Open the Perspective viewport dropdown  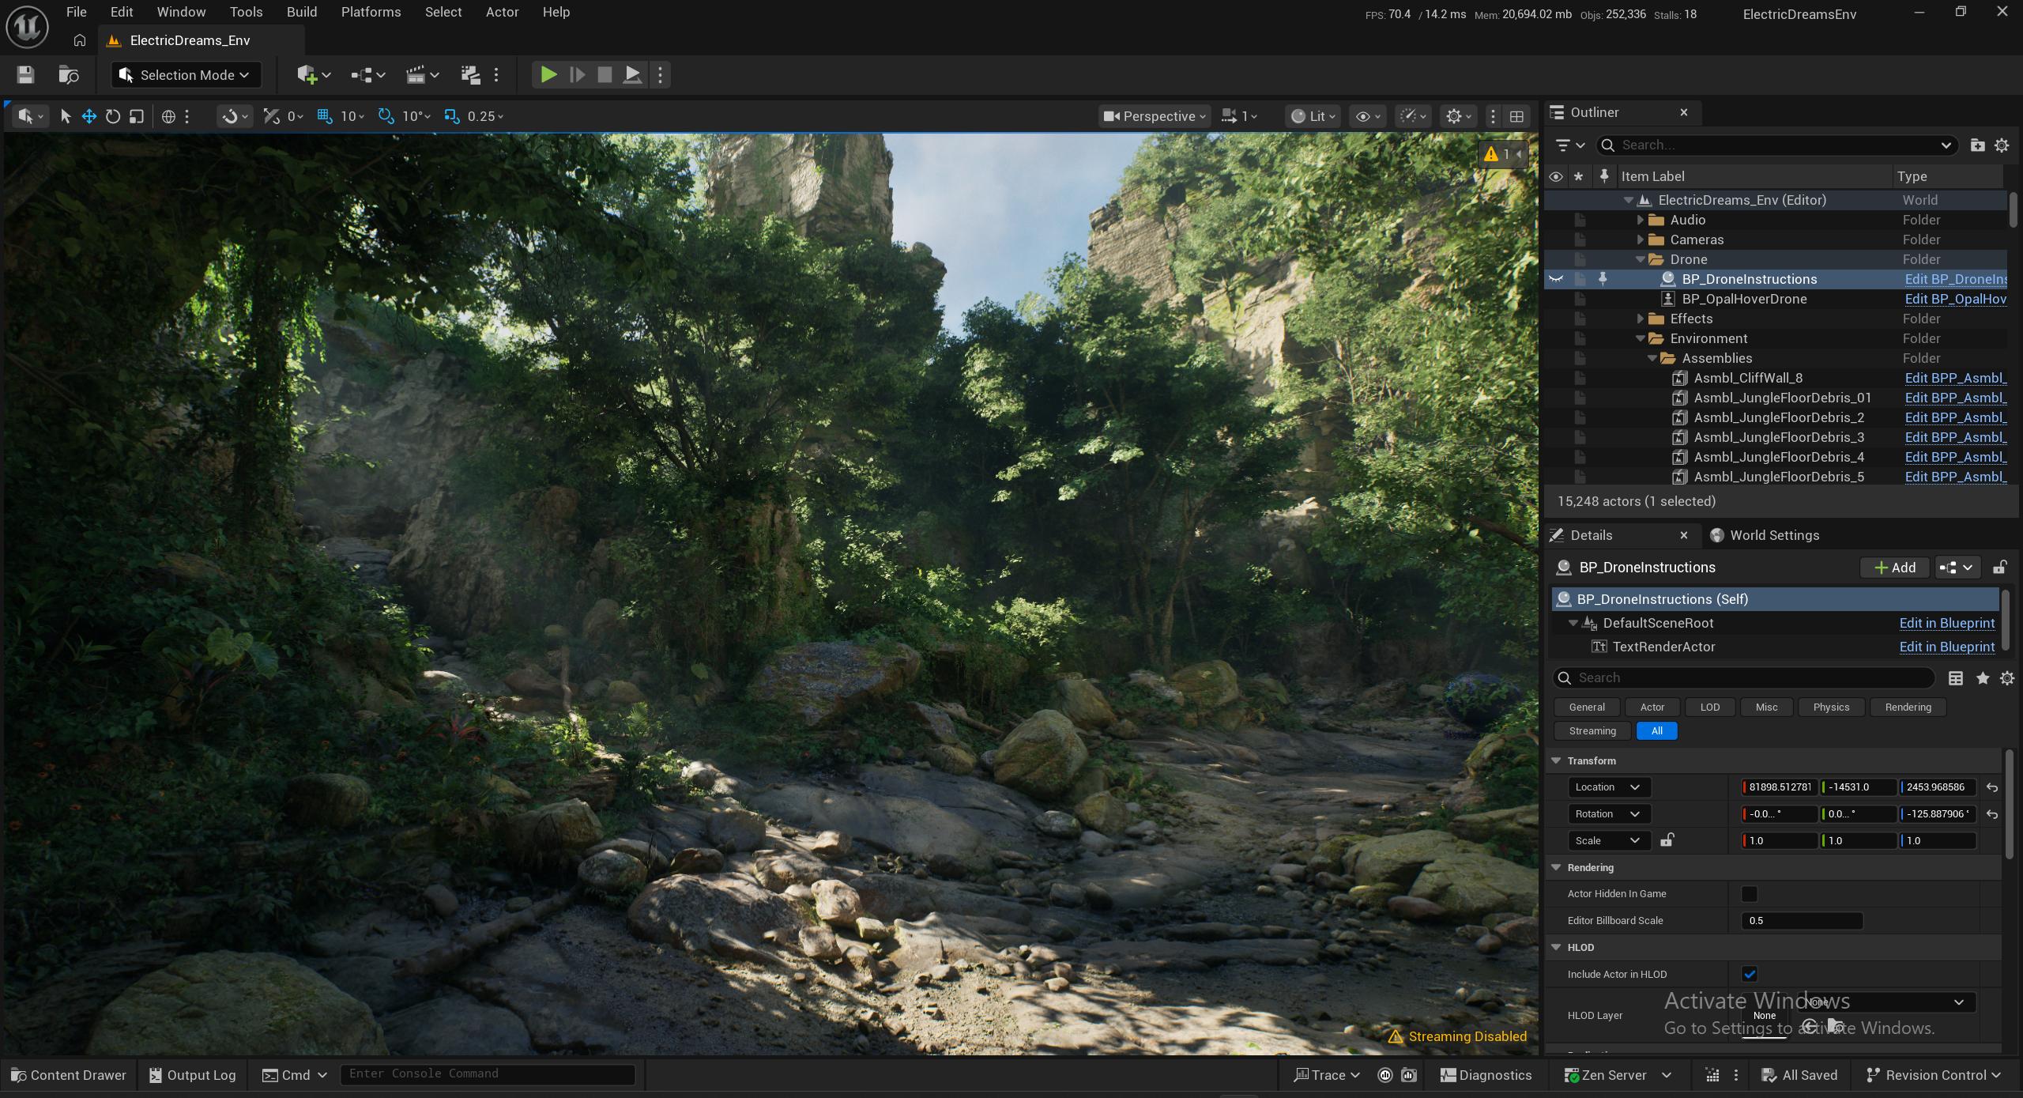tap(1154, 116)
